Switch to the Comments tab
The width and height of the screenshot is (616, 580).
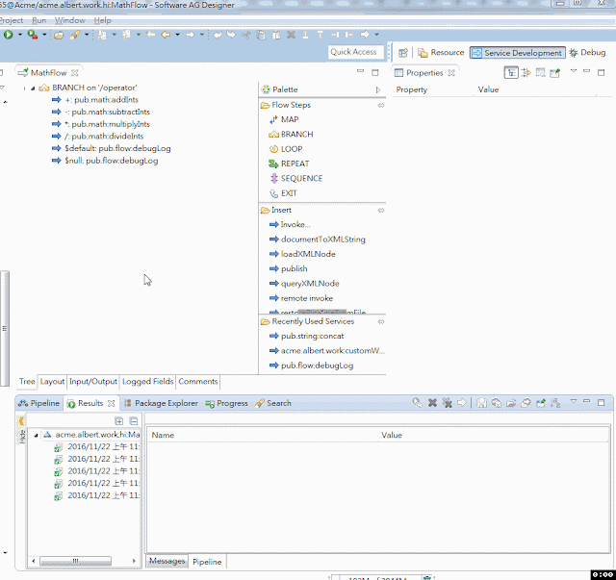(198, 381)
